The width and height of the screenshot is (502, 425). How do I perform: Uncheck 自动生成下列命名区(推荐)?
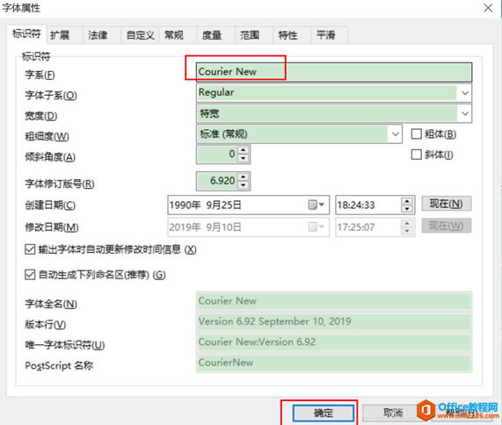(x=30, y=274)
